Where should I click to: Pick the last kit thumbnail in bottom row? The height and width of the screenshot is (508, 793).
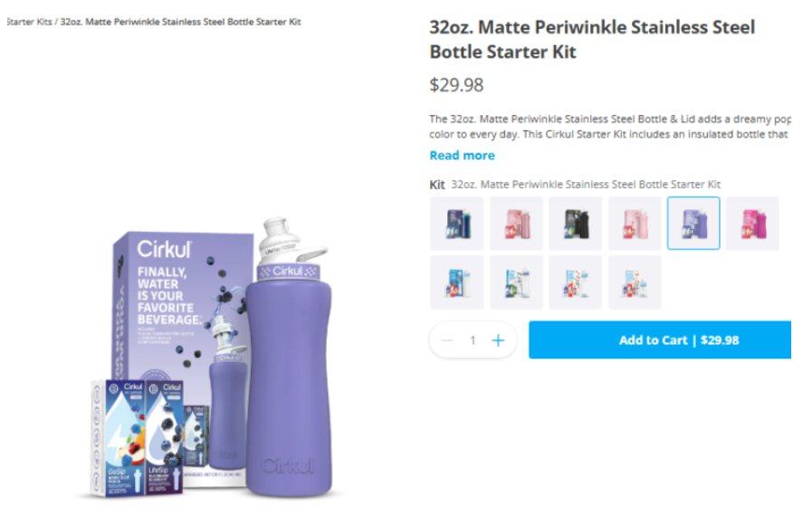point(635,283)
